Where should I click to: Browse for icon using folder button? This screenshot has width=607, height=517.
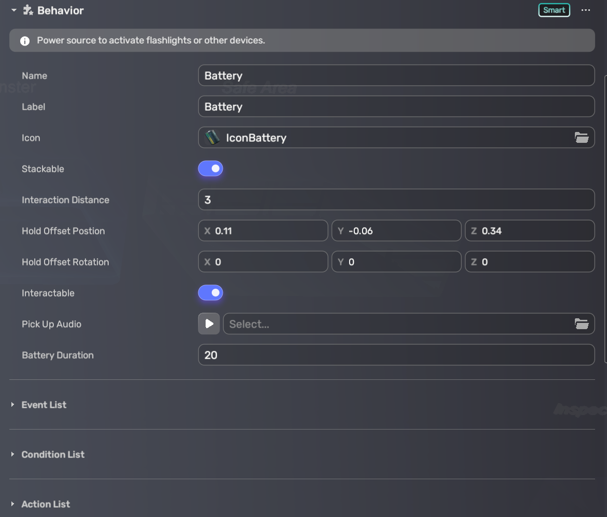point(582,138)
